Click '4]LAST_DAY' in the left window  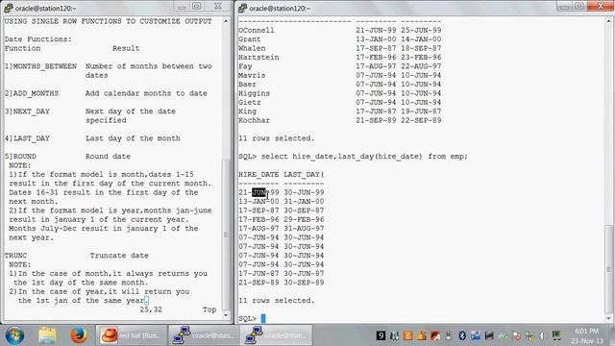click(27, 138)
